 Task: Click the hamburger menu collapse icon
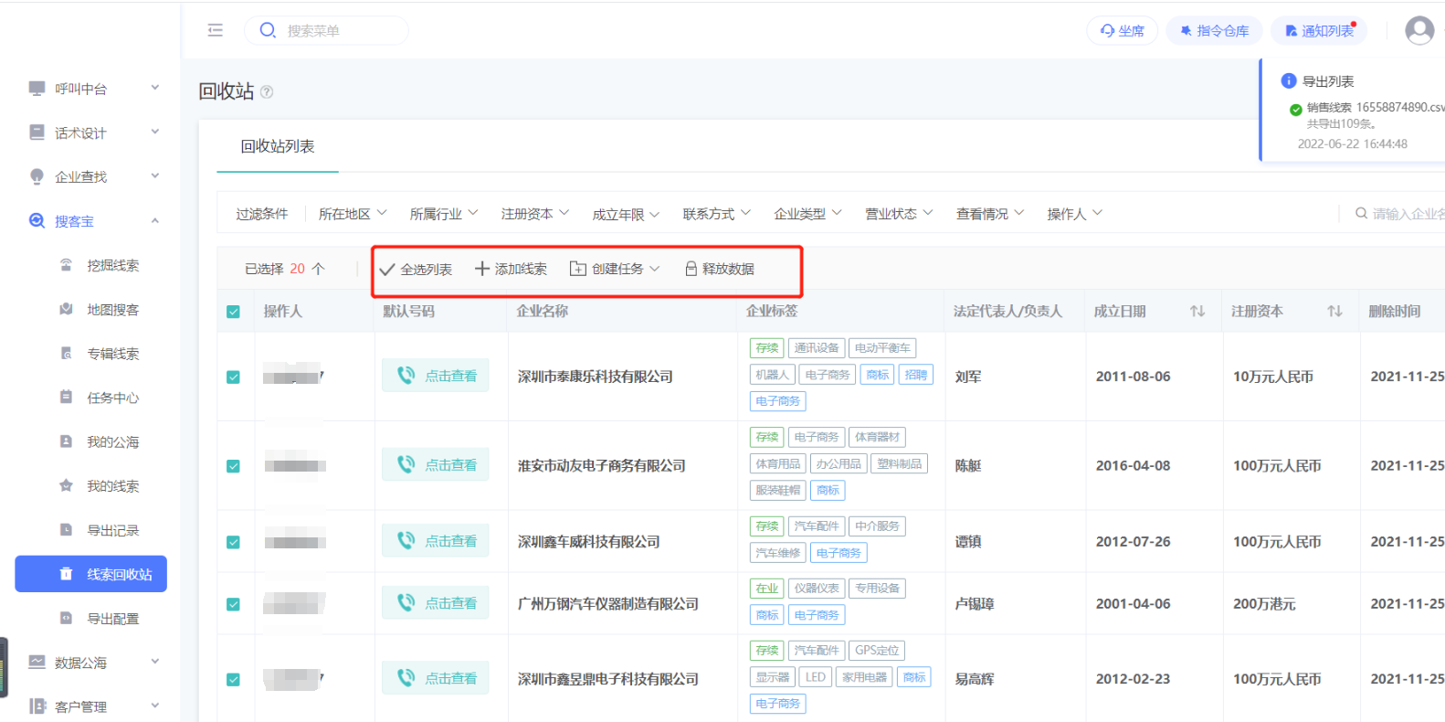(x=216, y=30)
